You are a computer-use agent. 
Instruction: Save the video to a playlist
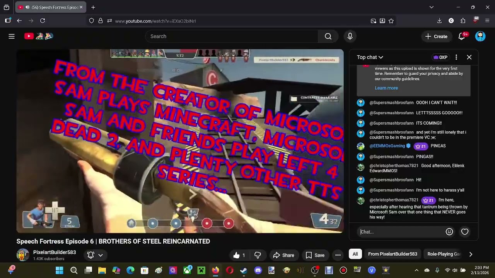point(315,255)
